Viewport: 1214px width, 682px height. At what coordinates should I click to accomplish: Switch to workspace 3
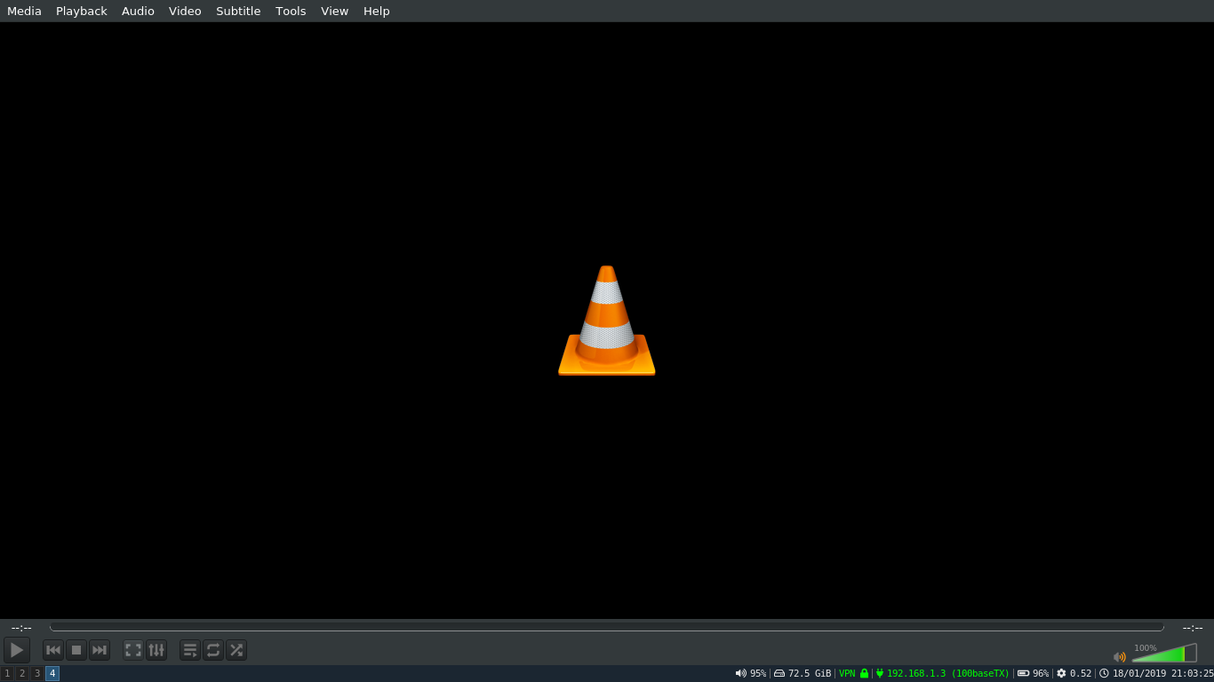pyautogui.click(x=37, y=674)
